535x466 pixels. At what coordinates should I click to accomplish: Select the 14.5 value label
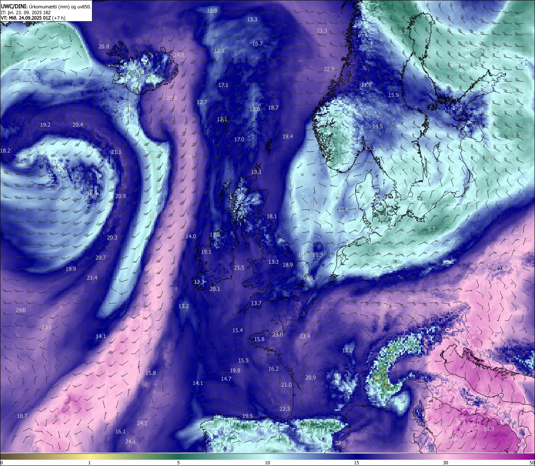[x=377, y=126]
